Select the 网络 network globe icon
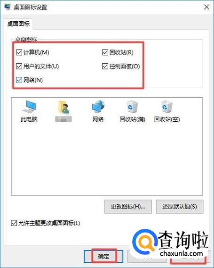 [98, 107]
